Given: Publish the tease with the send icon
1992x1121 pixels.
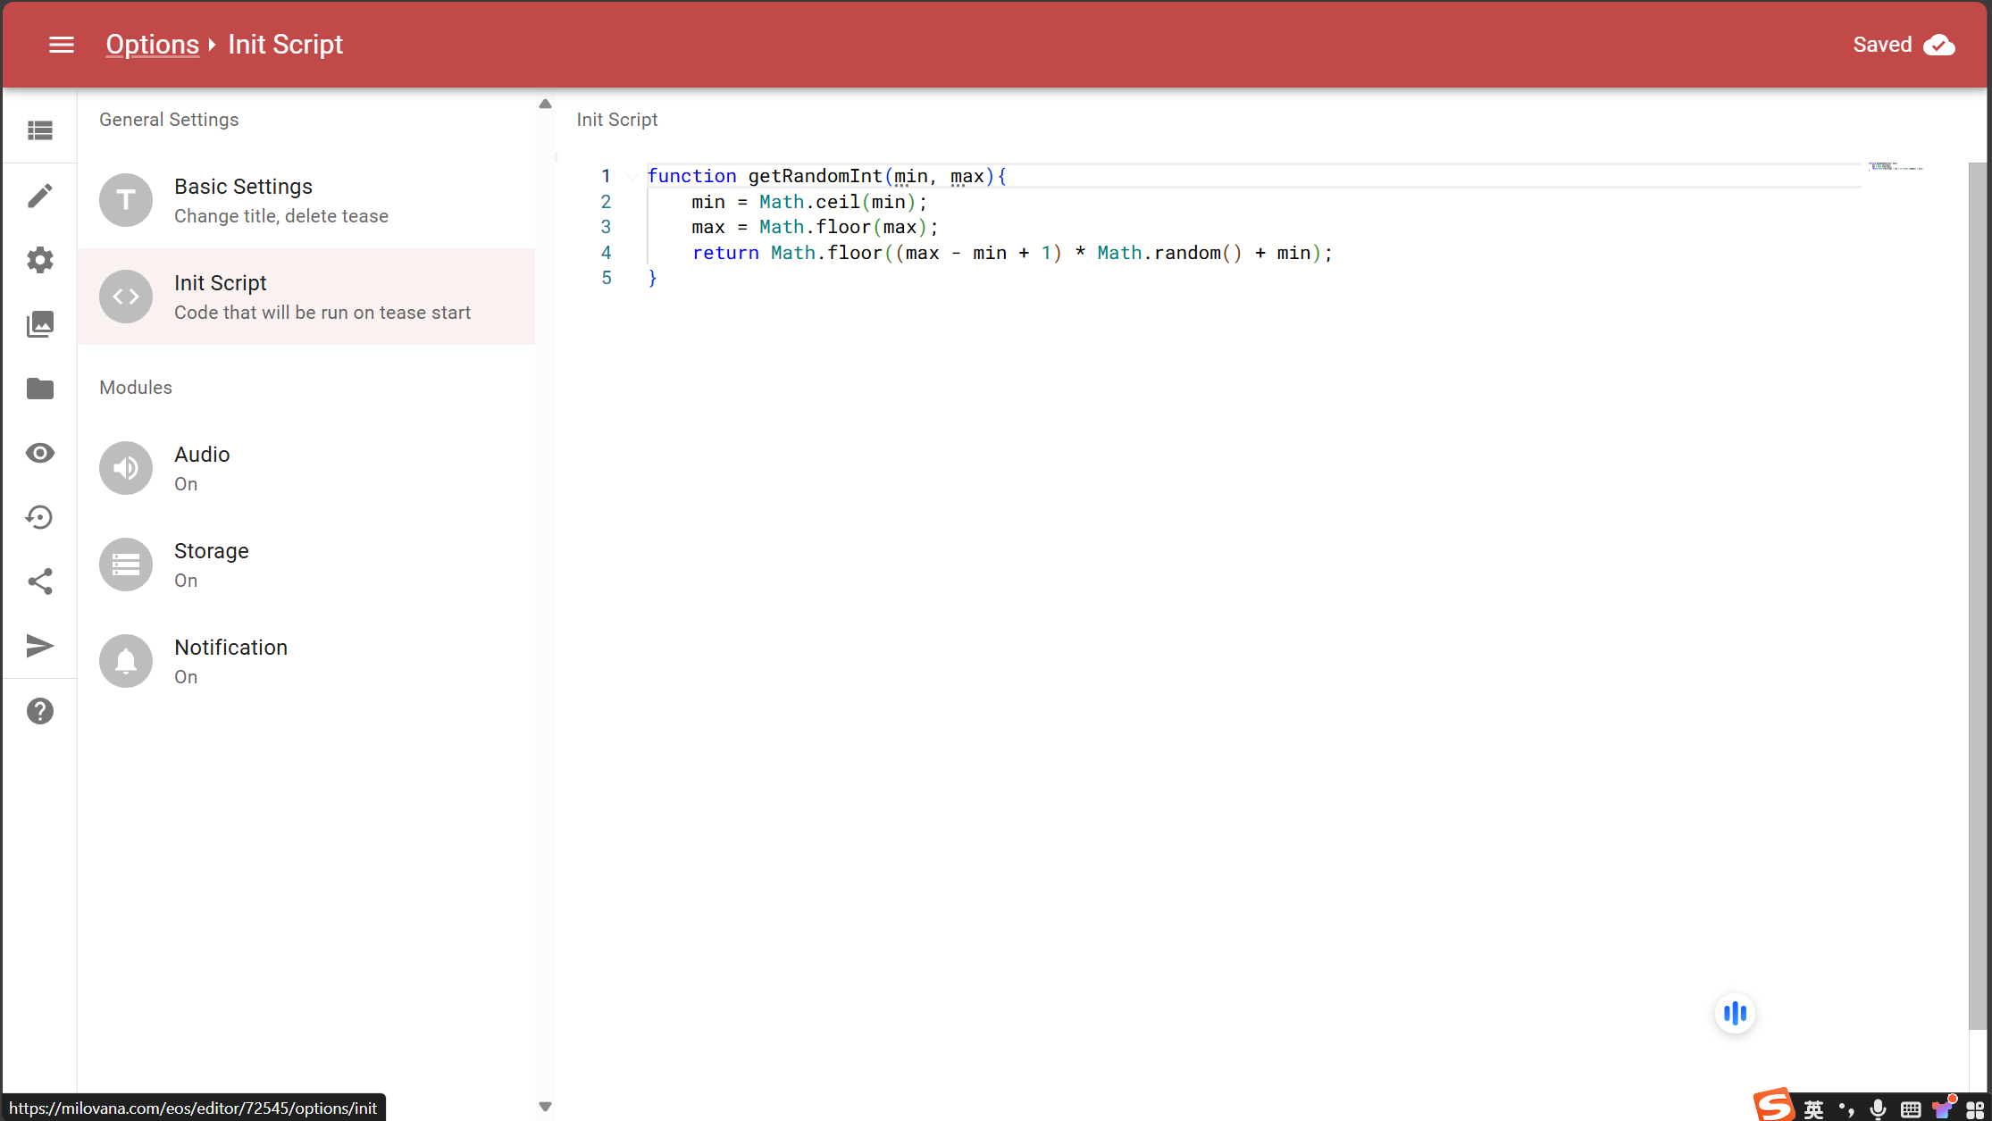Looking at the screenshot, I should pos(40,645).
